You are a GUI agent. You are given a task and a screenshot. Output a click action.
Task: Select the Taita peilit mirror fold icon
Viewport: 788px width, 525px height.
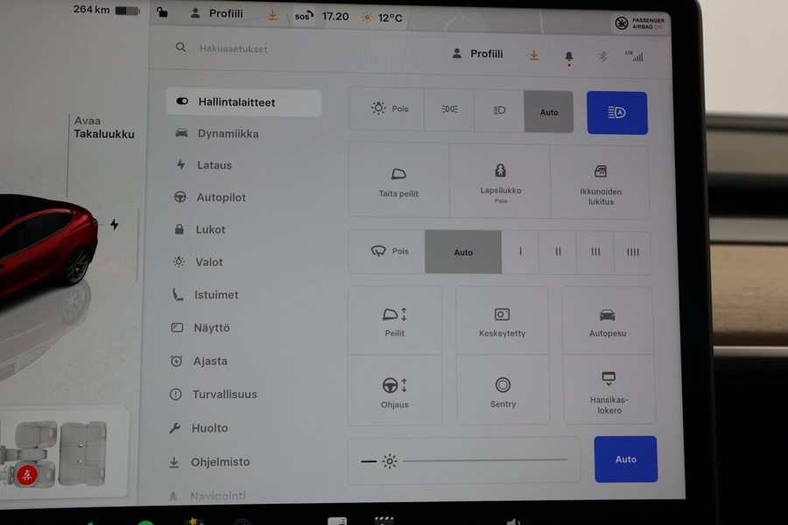coord(398,181)
